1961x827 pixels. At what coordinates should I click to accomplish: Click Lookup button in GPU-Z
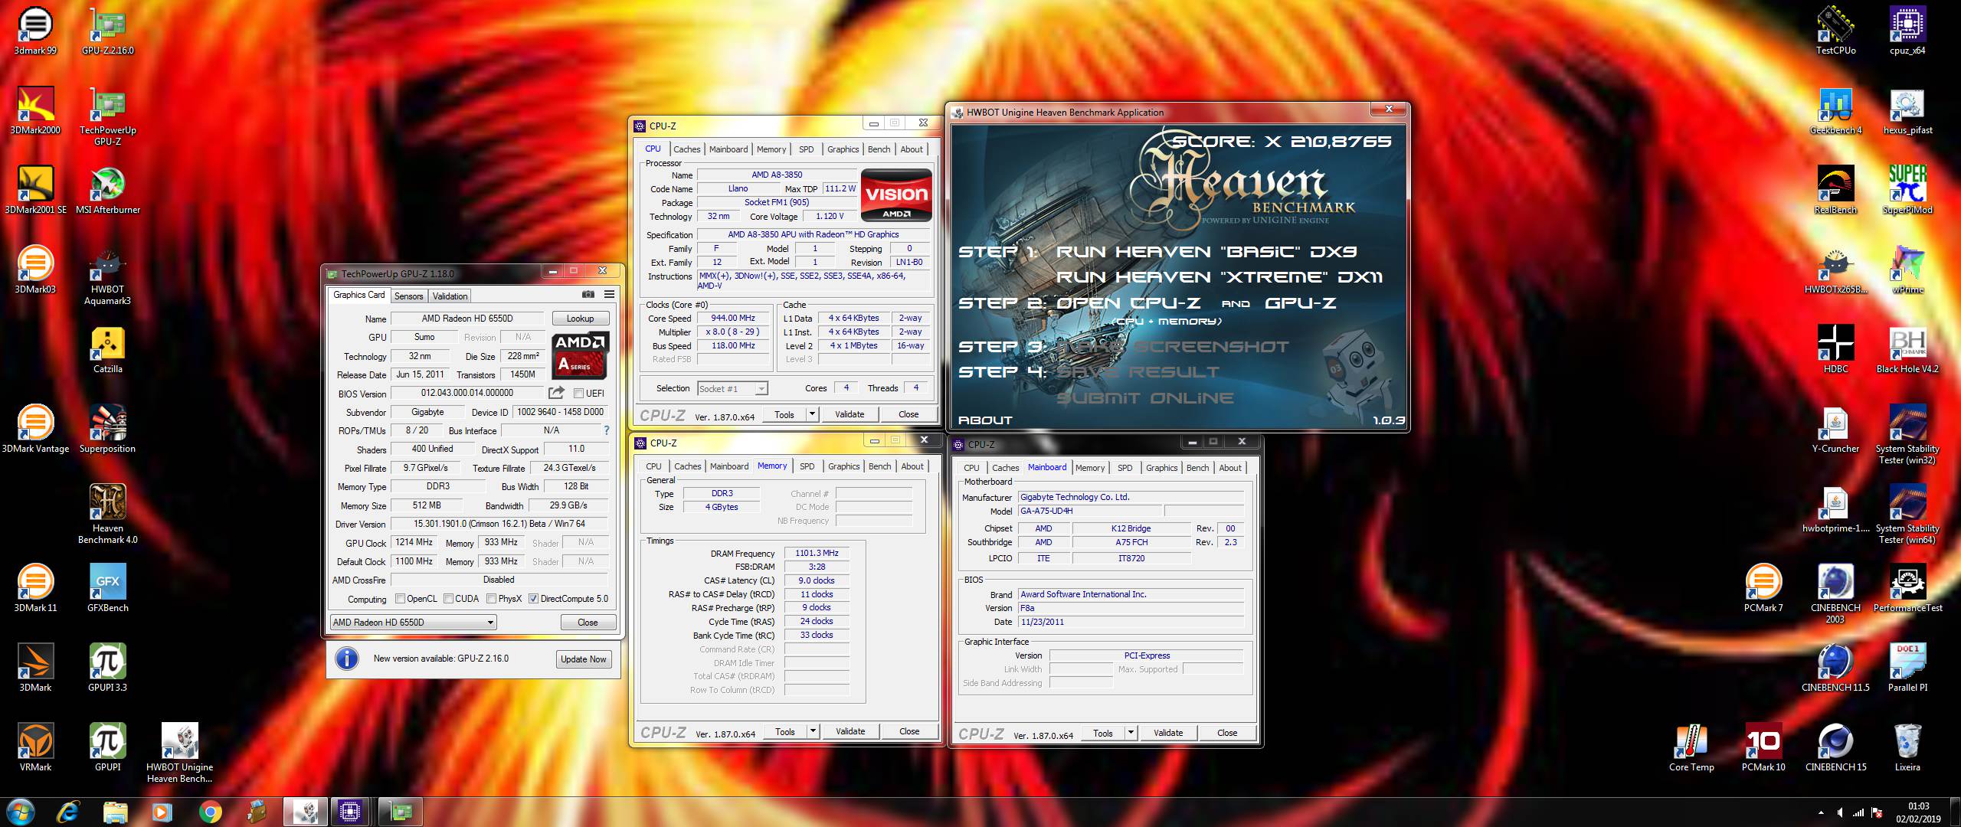(x=580, y=319)
